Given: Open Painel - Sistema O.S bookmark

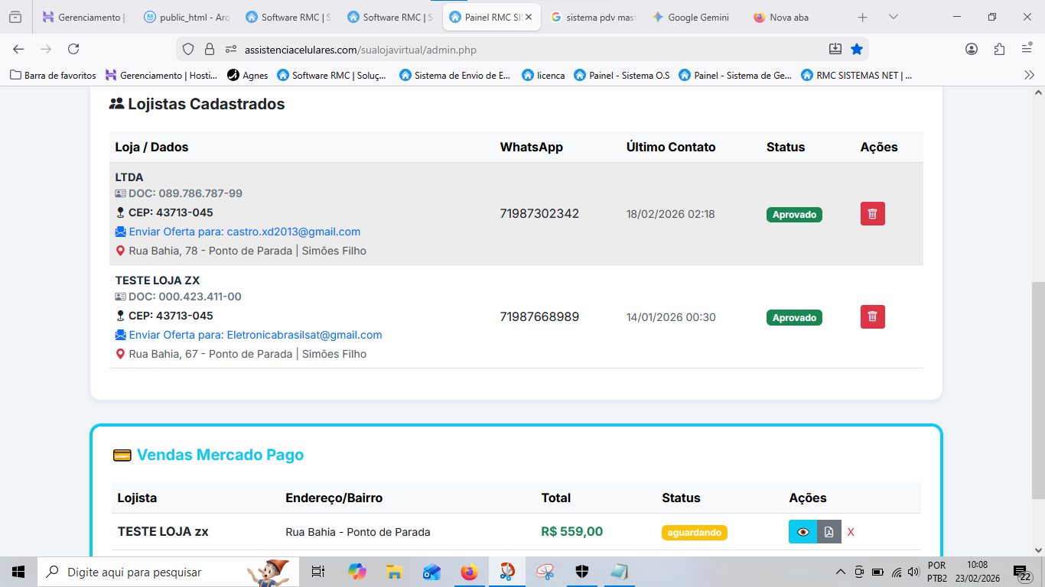Looking at the screenshot, I should point(621,75).
